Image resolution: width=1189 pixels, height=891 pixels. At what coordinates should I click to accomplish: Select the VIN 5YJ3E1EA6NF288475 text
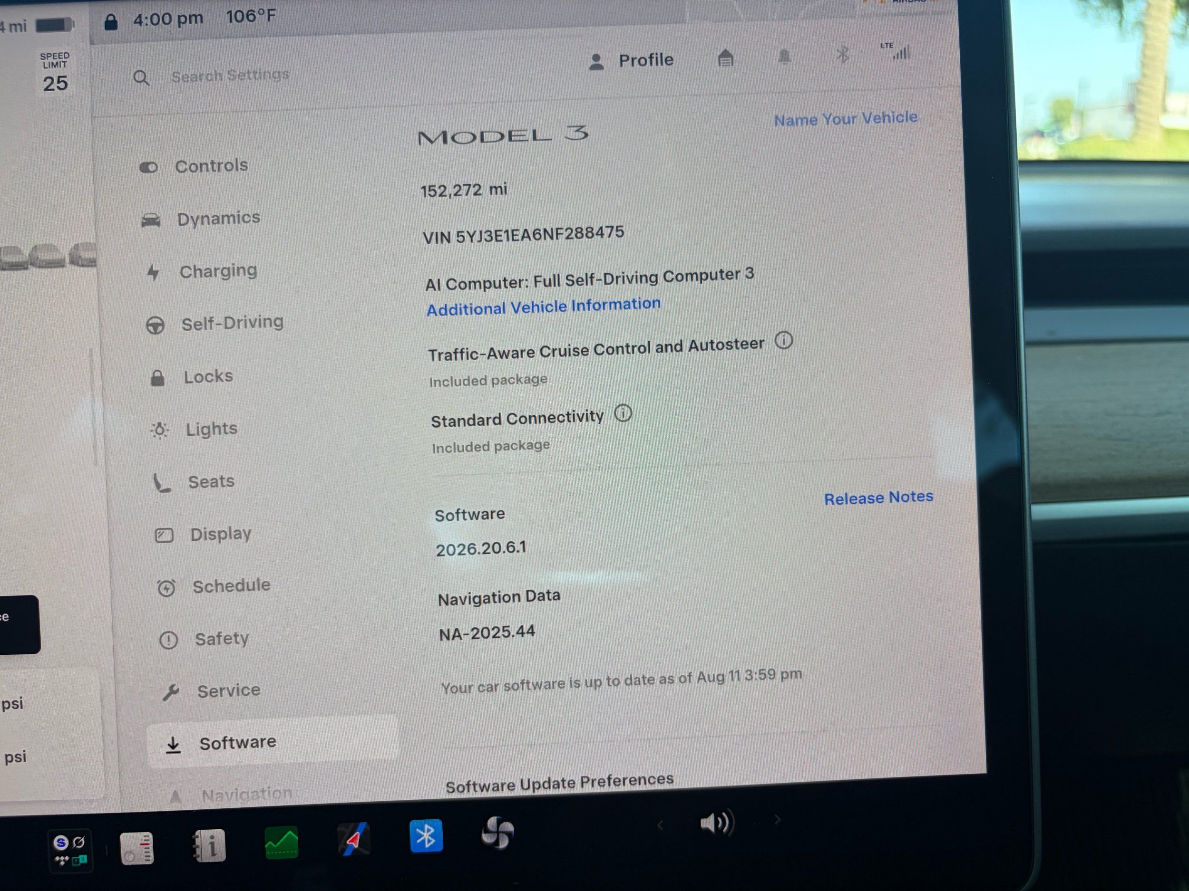click(524, 235)
